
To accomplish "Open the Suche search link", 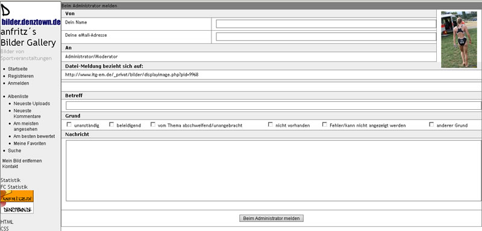I will point(14,151).
